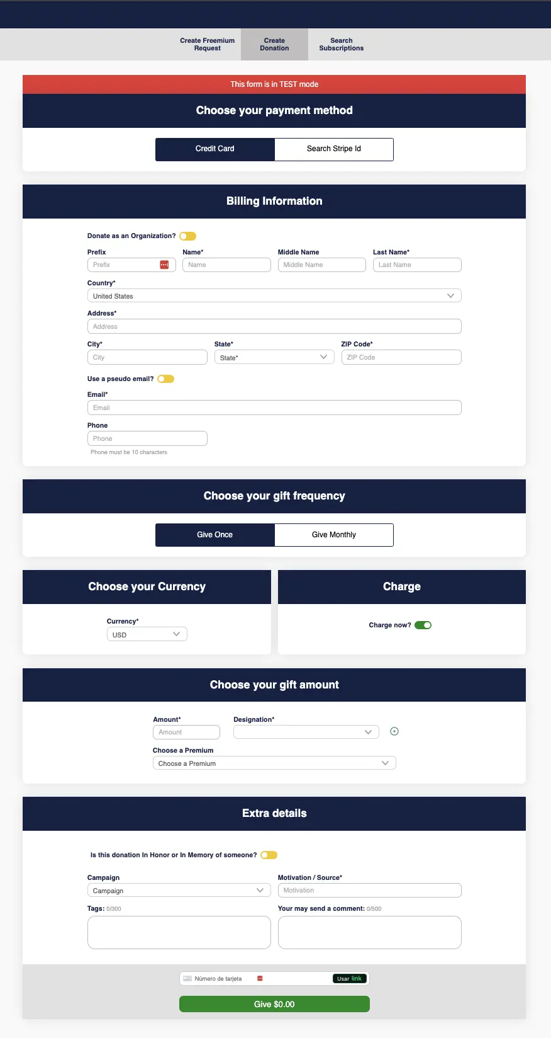Click the Campaign dropdown chevron icon
Screen dimensions: 551x1038
click(260, 890)
